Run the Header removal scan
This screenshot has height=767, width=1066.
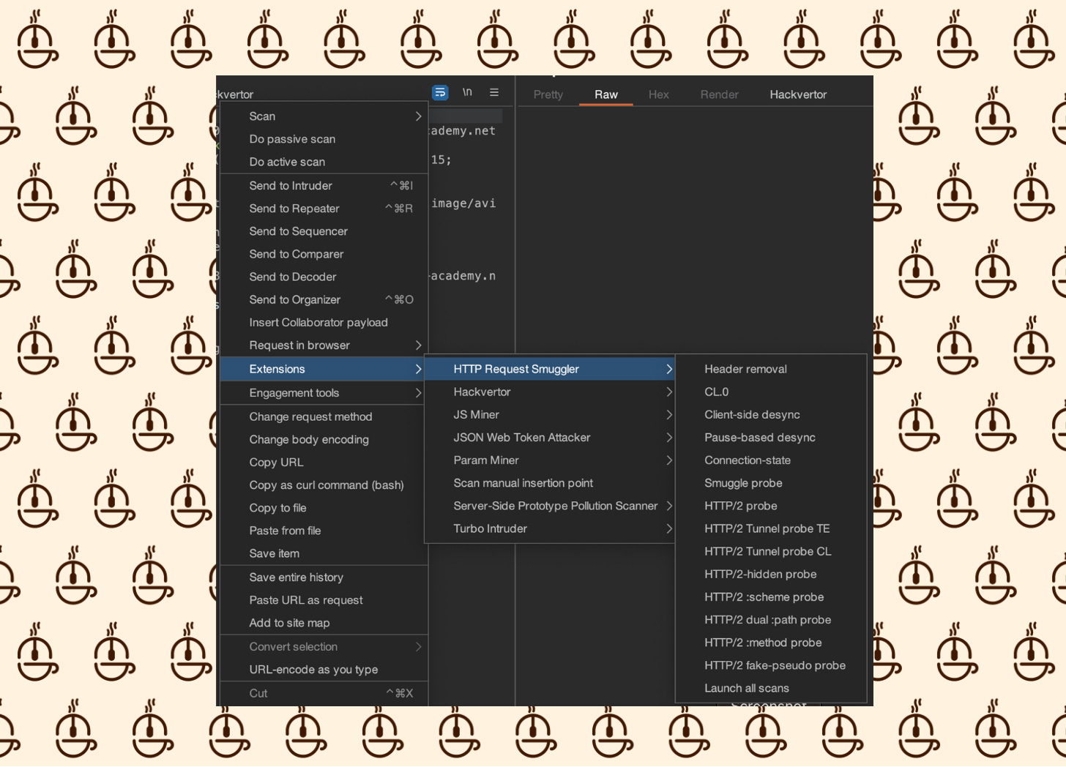[x=771, y=369]
